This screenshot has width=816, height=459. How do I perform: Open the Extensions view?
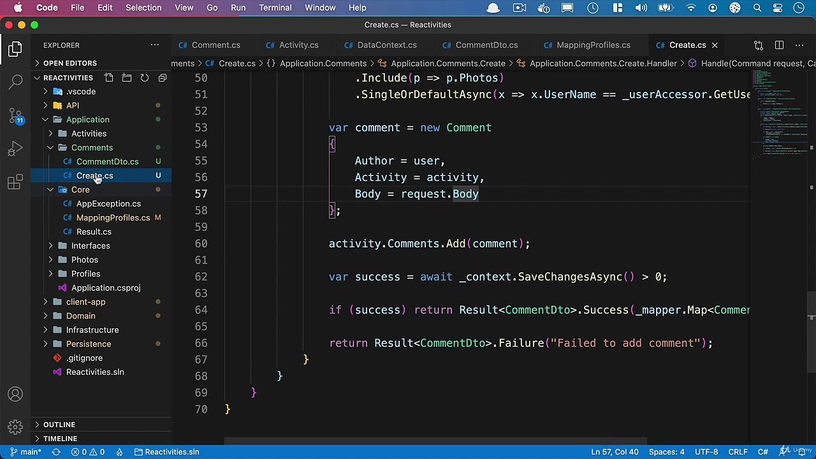(x=16, y=183)
